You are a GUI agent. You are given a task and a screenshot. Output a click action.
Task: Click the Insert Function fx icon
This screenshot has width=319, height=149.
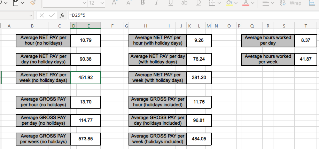(x=62, y=16)
